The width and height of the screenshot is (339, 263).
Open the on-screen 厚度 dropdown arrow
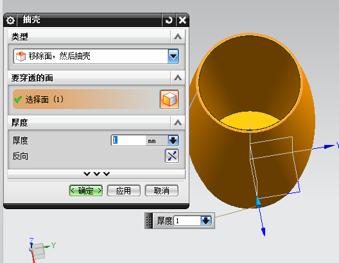pos(206,221)
